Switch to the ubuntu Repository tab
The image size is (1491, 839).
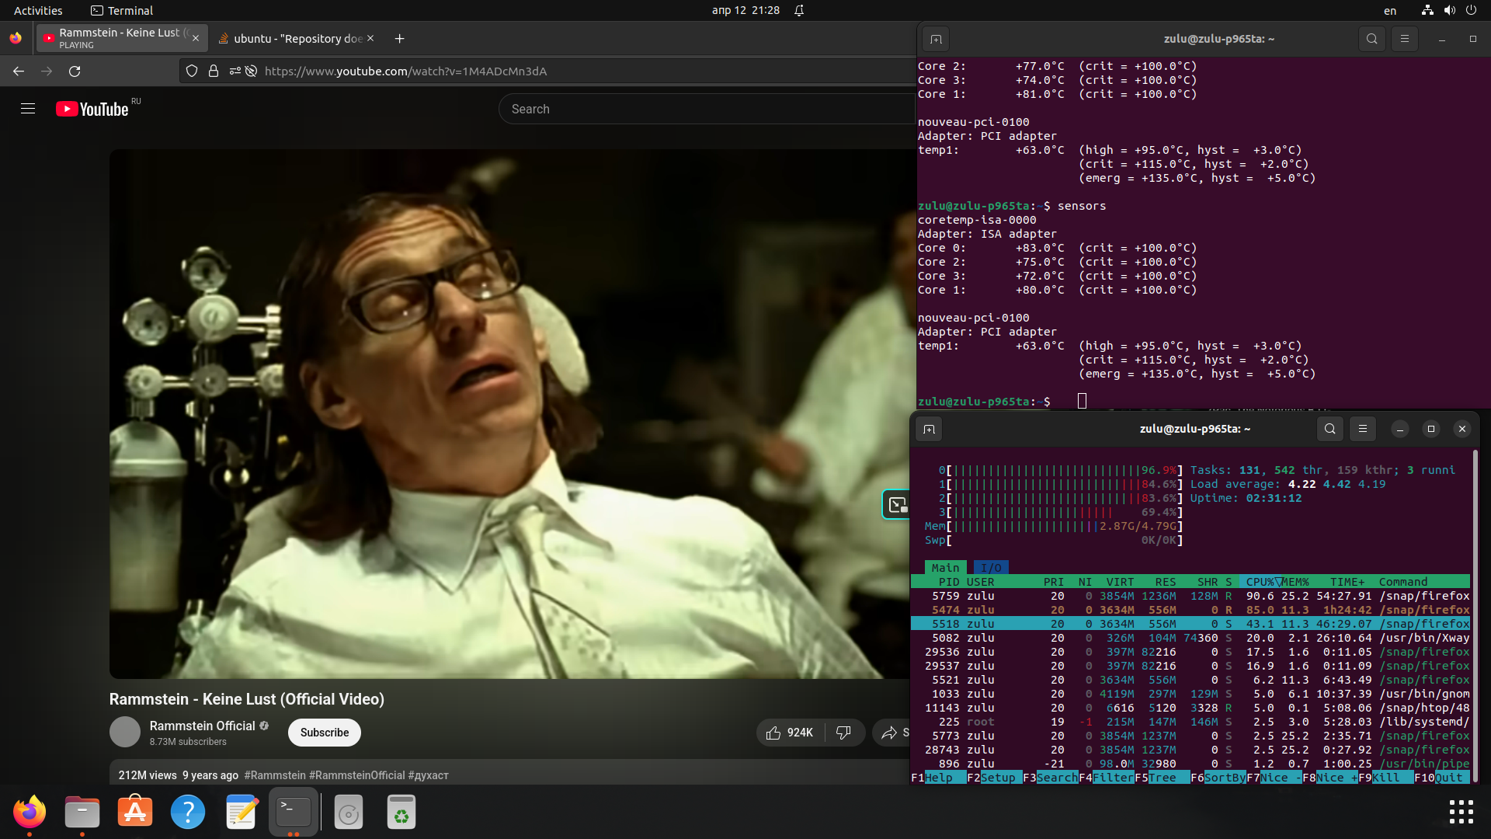coord(295,38)
